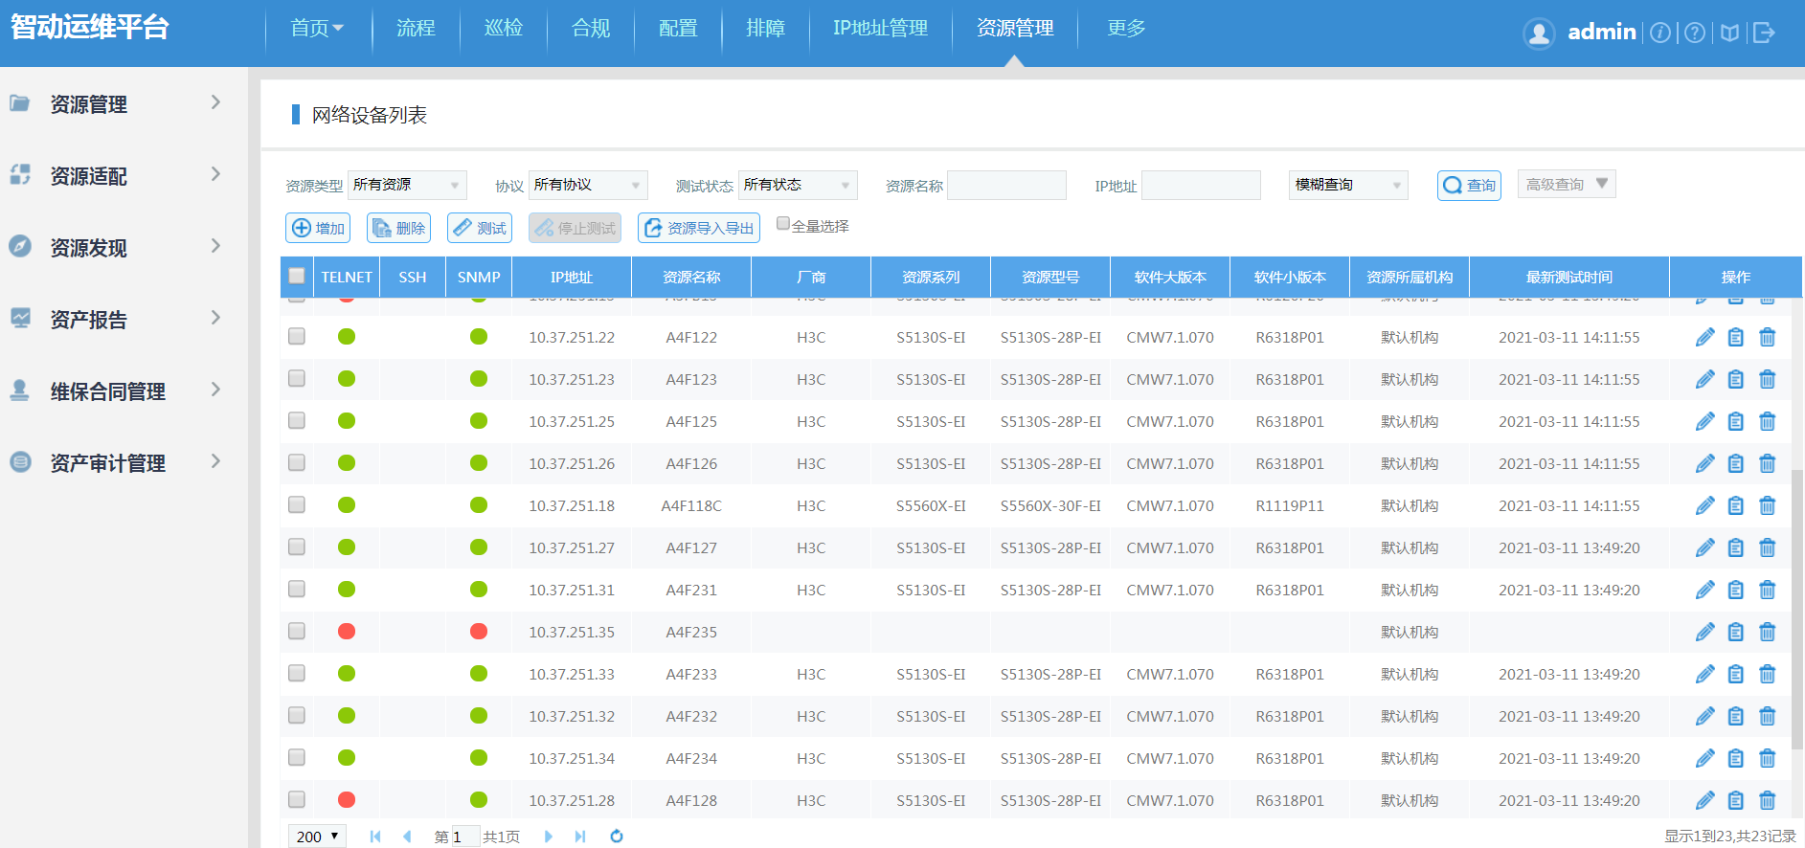This screenshot has width=1805, height=848.
Task: Open the 测试状态 所有状态 dropdown
Action: pyautogui.click(x=797, y=185)
